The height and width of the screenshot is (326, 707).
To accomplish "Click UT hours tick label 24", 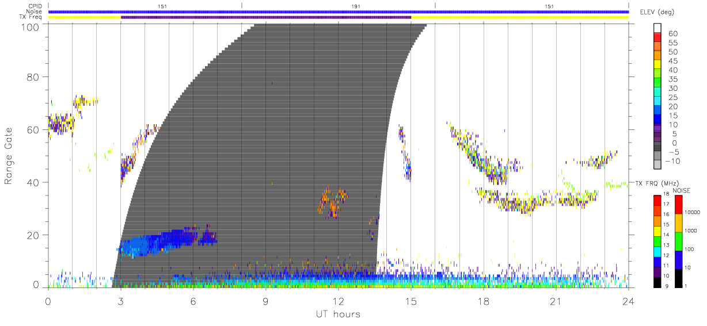I will pos(628,302).
